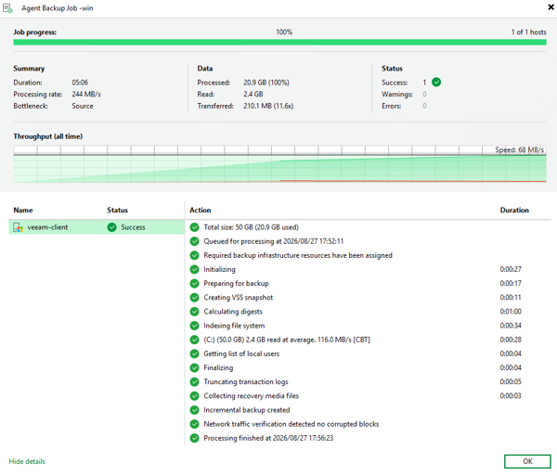The image size is (557, 475).
Task: Click '(C:) (50.0 GB) 2.4 GB read' action text
Action: point(287,340)
